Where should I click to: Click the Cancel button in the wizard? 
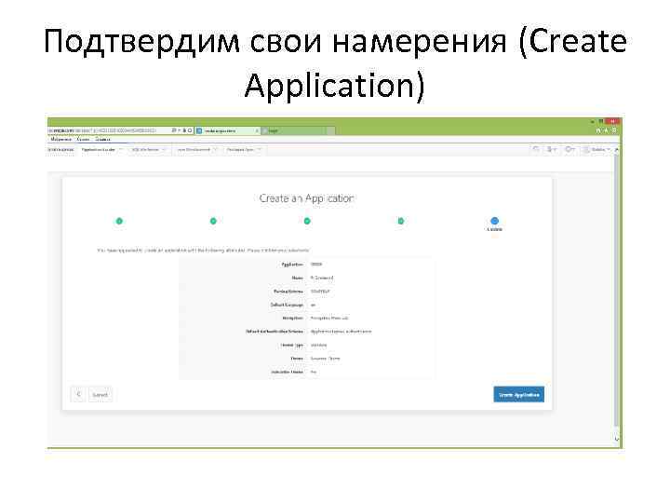pos(100,394)
